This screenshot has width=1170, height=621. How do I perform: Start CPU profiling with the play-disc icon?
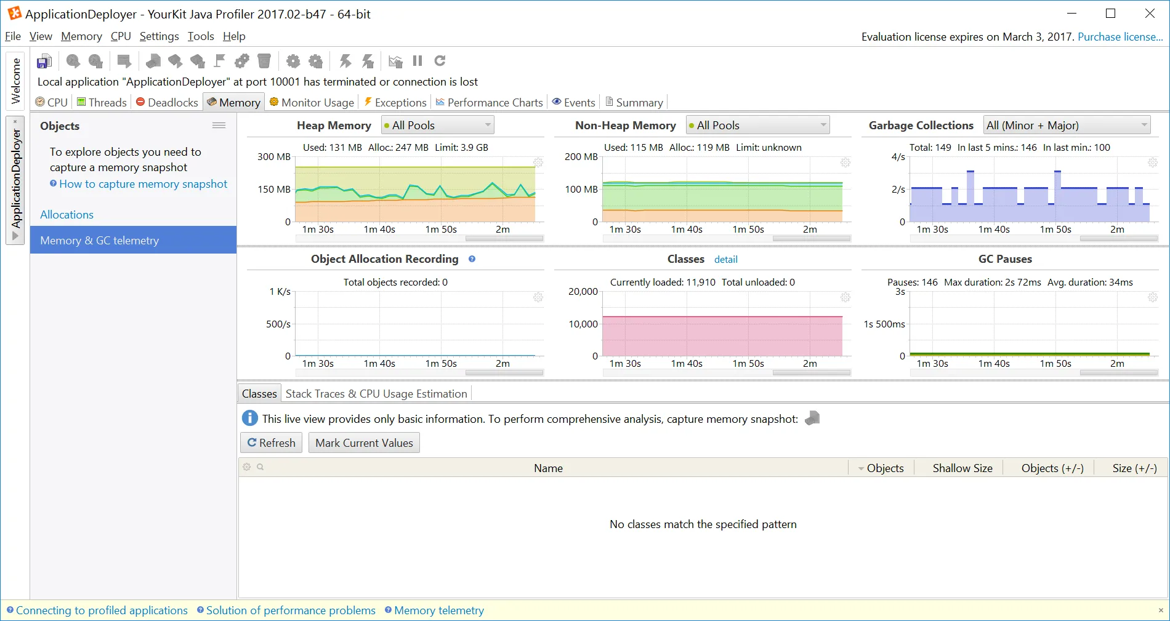click(x=73, y=61)
